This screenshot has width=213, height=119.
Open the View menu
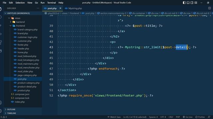[30, 3]
